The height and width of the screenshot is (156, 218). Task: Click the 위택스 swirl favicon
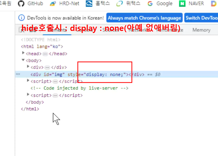pyautogui.click(x=119, y=4)
